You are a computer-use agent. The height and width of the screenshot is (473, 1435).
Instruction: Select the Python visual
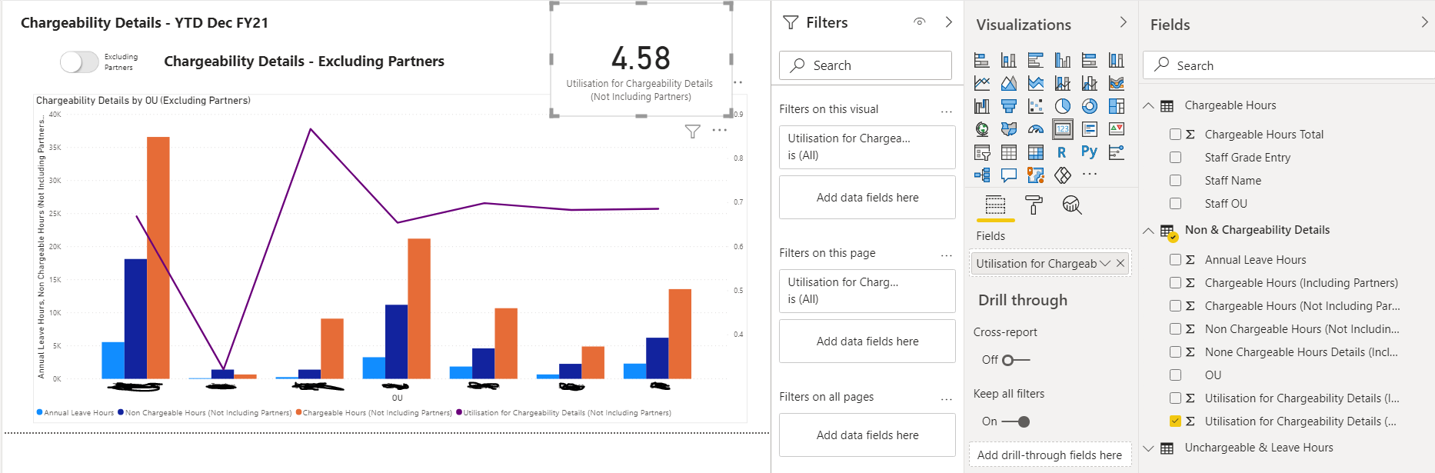1089,152
